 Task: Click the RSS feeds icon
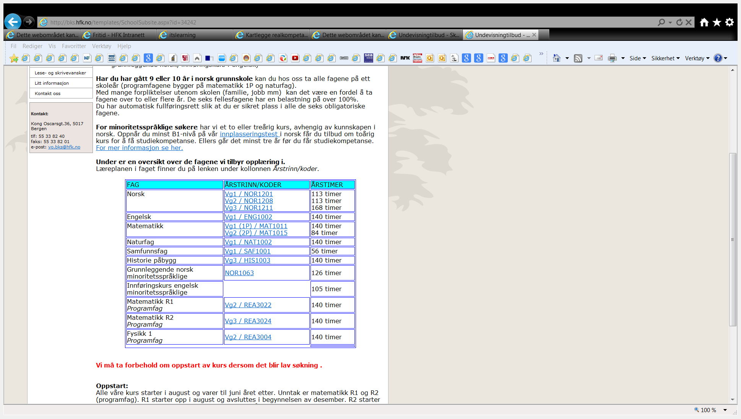tap(578, 58)
